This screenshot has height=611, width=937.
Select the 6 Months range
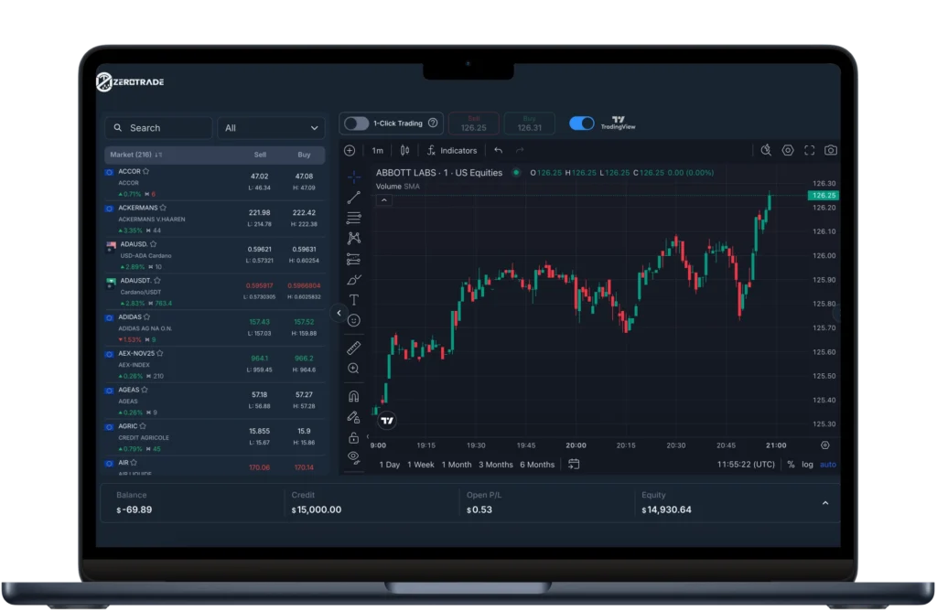click(537, 465)
